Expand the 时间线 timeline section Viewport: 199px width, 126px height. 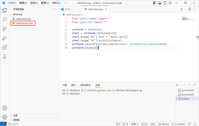[16, 120]
